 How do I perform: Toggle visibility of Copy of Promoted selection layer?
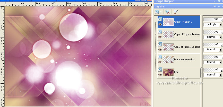[x=160, y=50]
